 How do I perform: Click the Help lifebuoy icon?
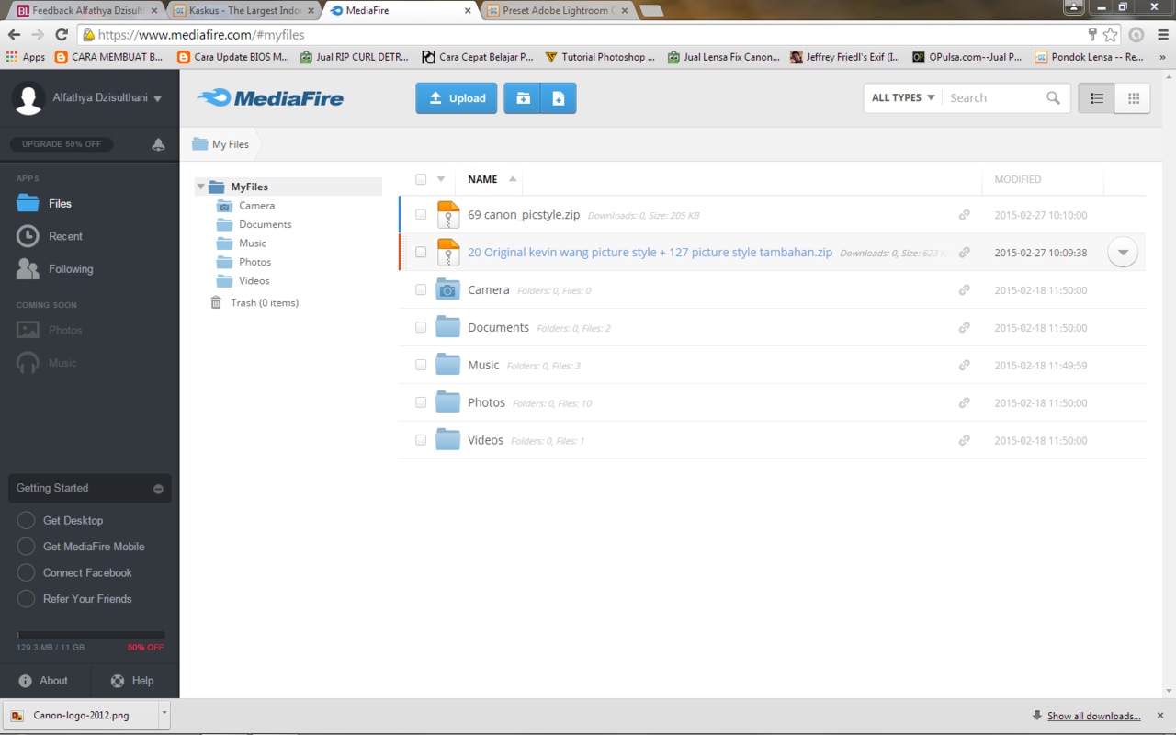[x=118, y=681]
